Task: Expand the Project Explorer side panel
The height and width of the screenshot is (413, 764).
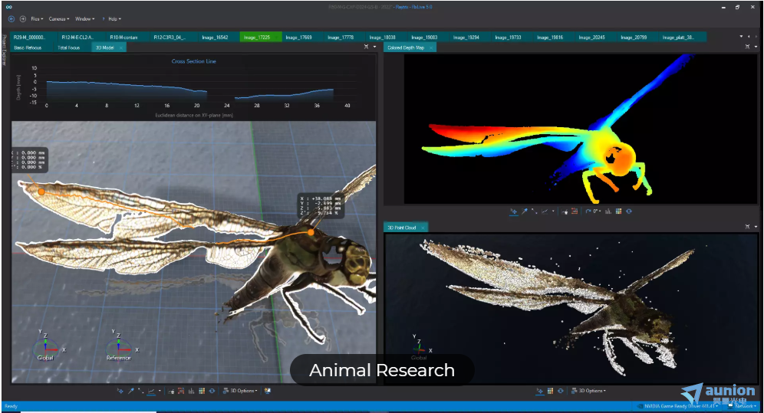Action: pos(5,50)
